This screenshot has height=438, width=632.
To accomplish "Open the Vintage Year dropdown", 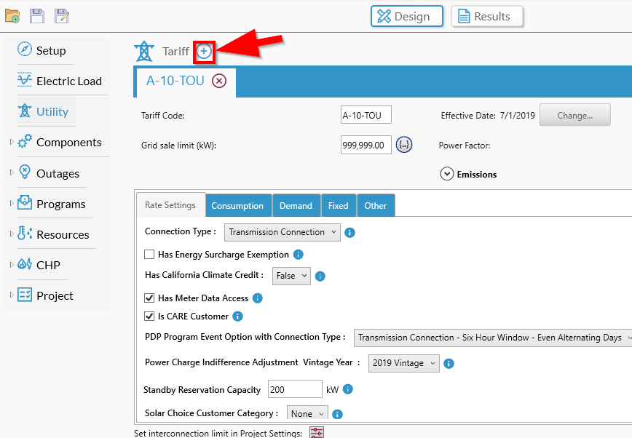I will [403, 363].
